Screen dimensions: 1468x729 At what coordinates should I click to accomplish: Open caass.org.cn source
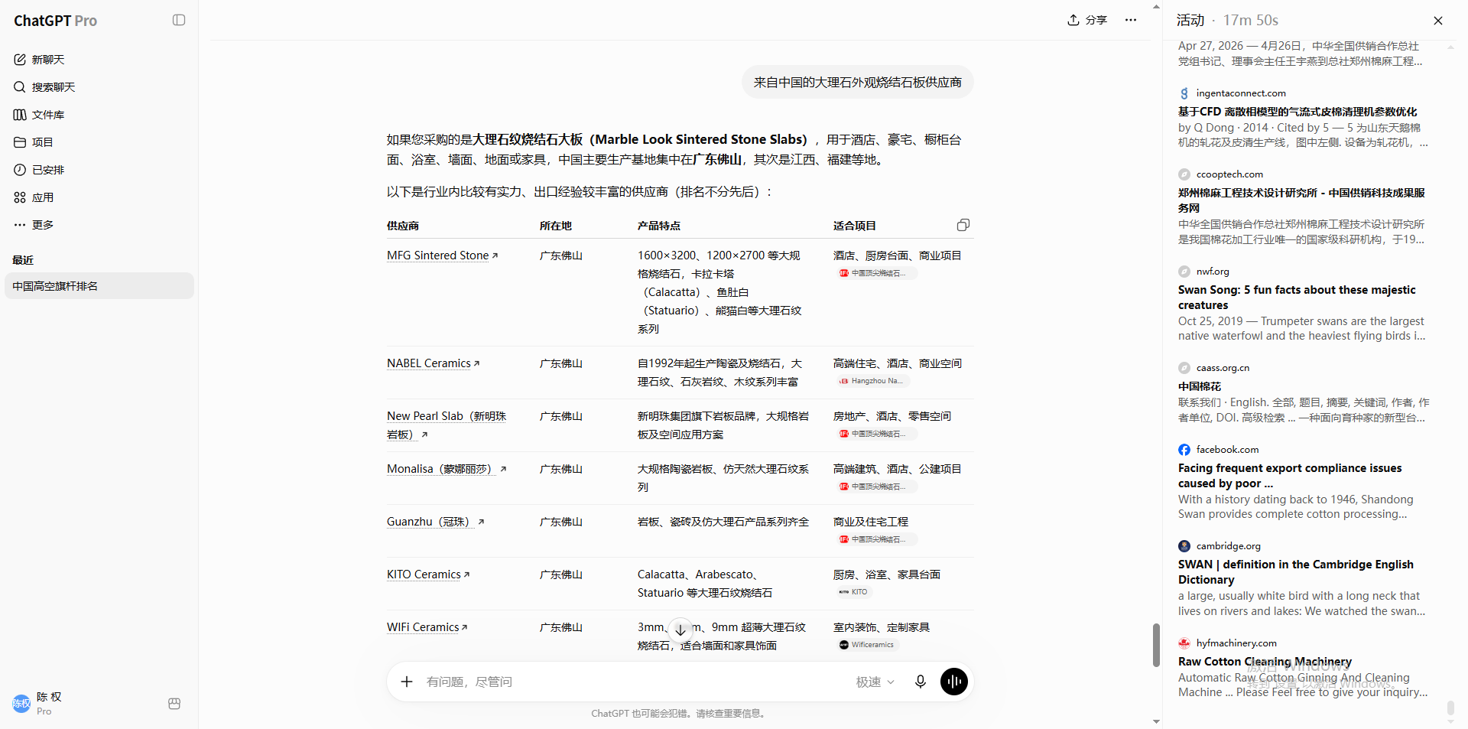click(1214, 368)
